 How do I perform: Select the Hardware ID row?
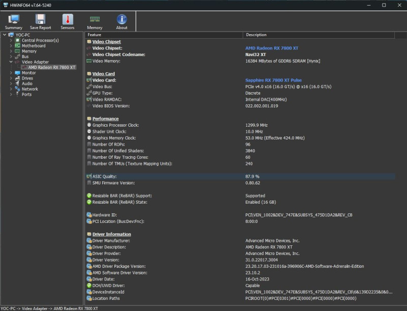tap(240, 215)
